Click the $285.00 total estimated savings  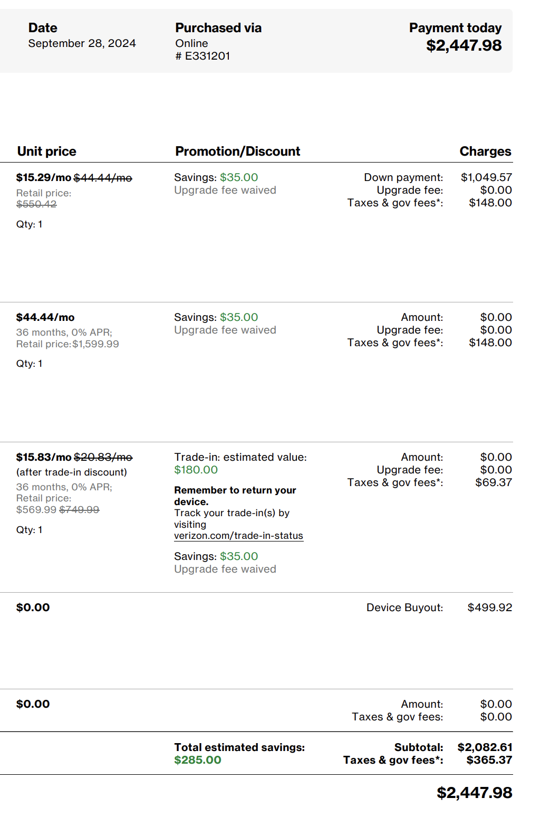pos(198,760)
